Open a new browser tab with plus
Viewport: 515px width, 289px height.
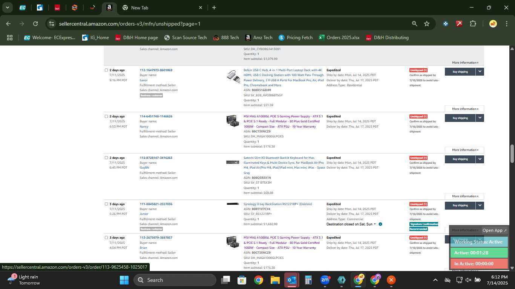214,8
